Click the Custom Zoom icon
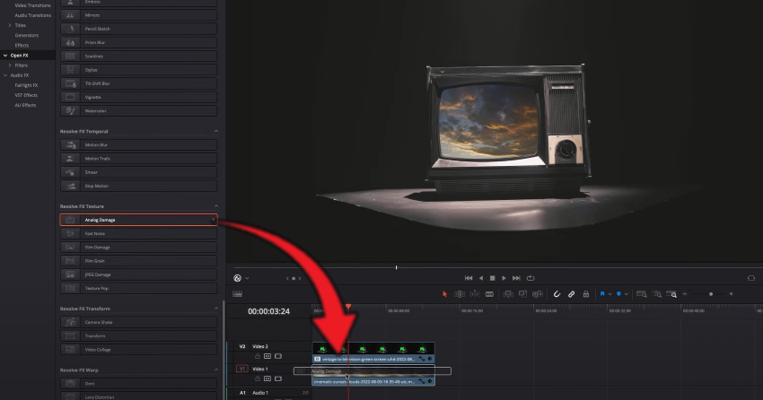This screenshot has width=763, height=400. point(672,294)
